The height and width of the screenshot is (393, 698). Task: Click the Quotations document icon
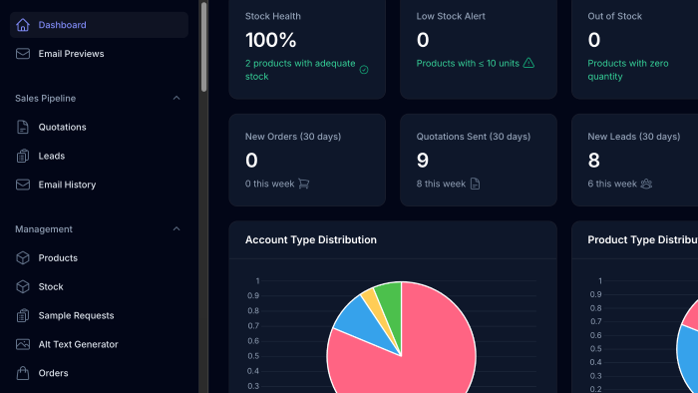click(23, 127)
